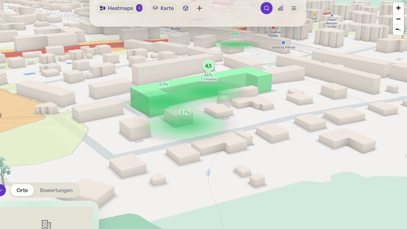407x229 pixels.
Task: Click the '1 review' label
Action: [208, 79]
